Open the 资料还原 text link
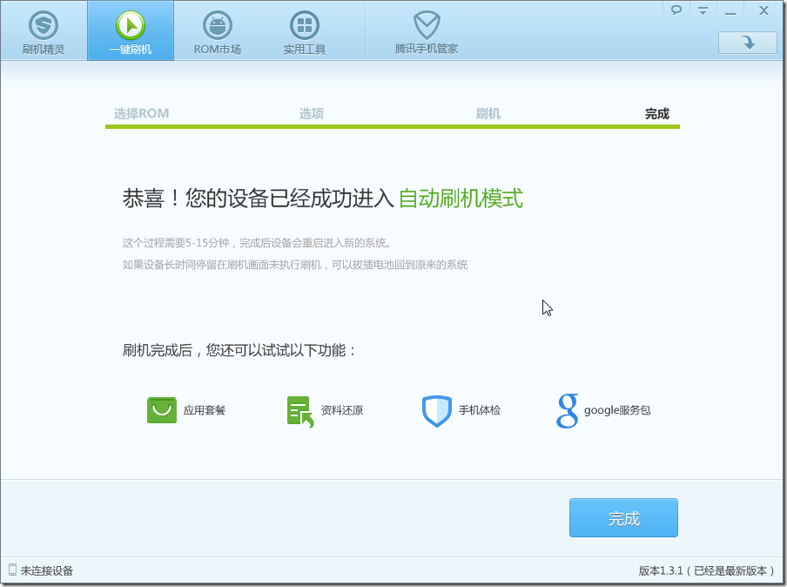The width and height of the screenshot is (787, 587). (342, 410)
